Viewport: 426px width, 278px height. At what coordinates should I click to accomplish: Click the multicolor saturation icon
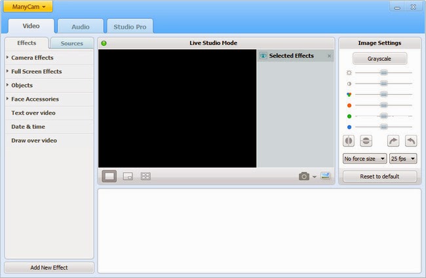click(x=349, y=94)
